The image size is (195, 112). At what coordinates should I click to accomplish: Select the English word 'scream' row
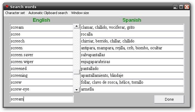click(x=42, y=27)
